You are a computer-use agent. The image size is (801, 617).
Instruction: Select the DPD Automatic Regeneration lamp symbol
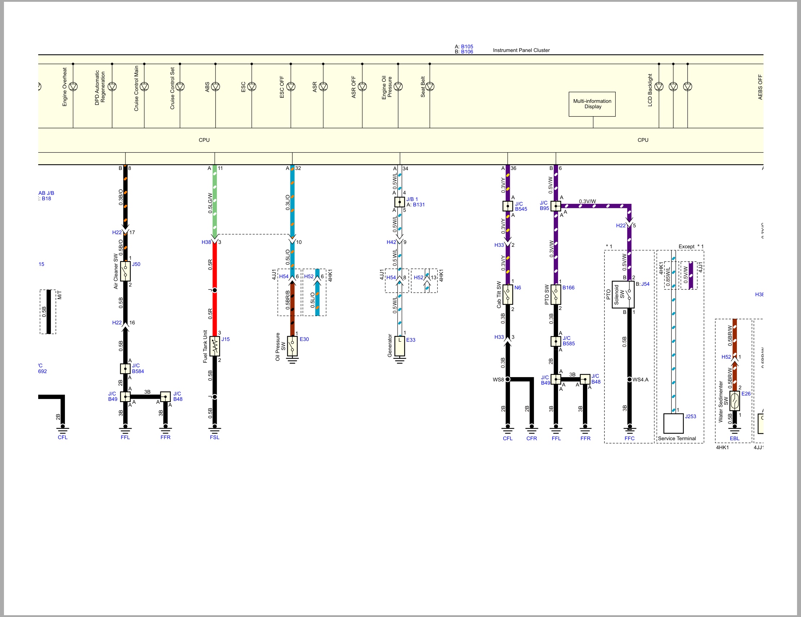112,87
